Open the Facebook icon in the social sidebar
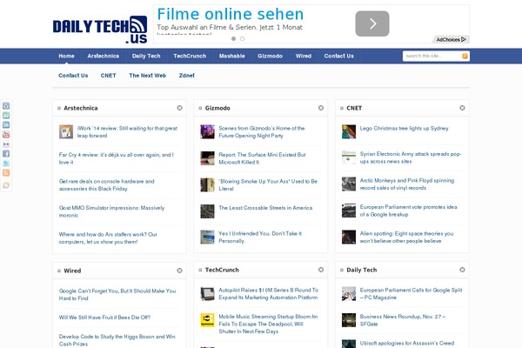 click(6, 153)
